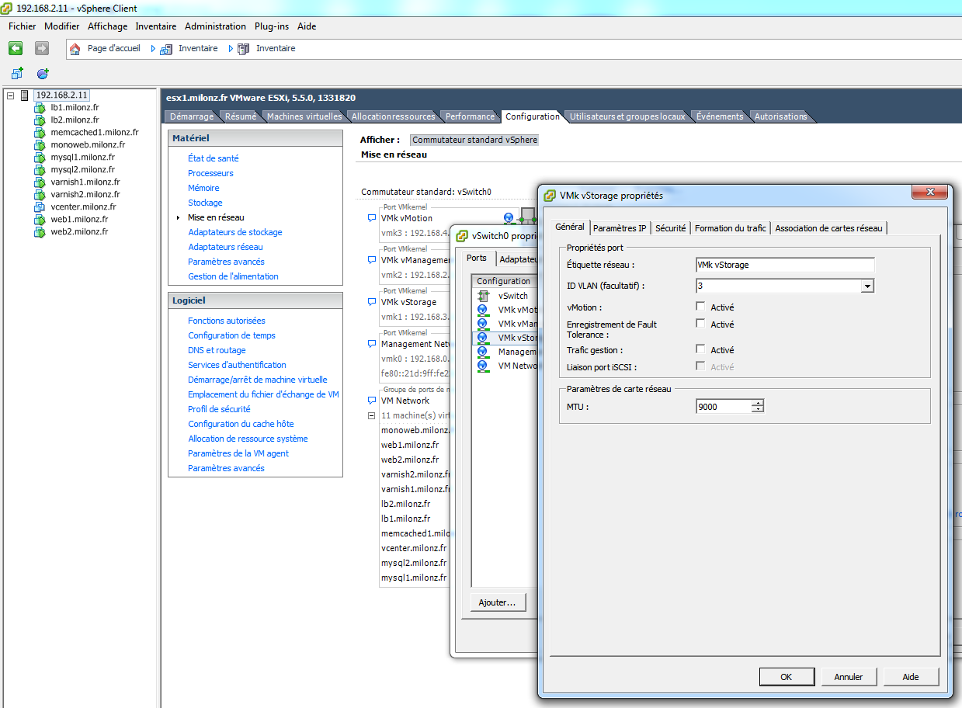Image resolution: width=962 pixels, height=708 pixels.
Task: Click the new resource pool toolbar icon
Action: pyautogui.click(x=43, y=73)
